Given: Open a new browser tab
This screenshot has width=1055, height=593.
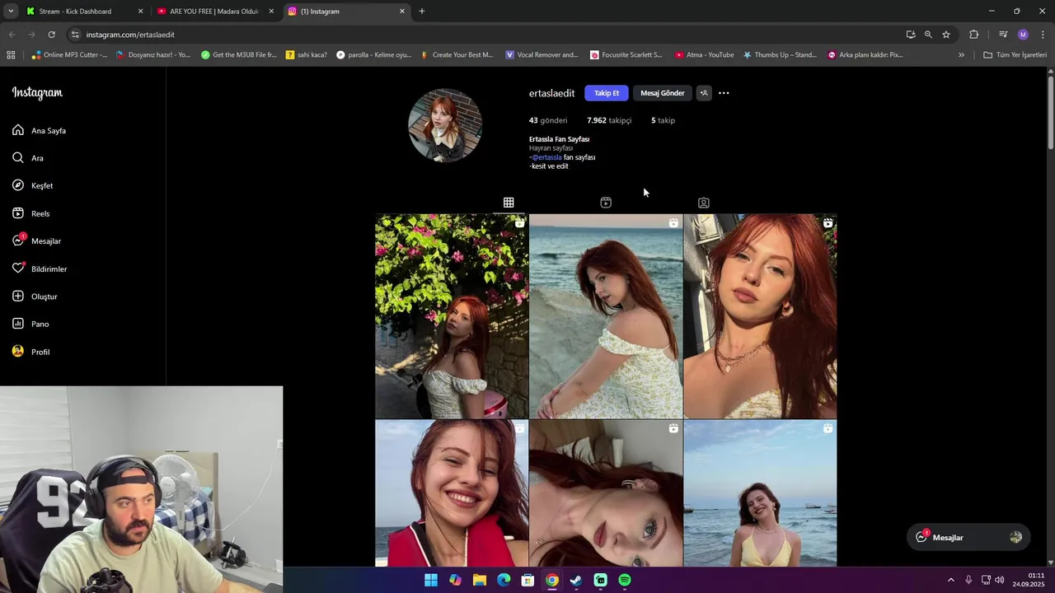Looking at the screenshot, I should [x=422, y=12].
